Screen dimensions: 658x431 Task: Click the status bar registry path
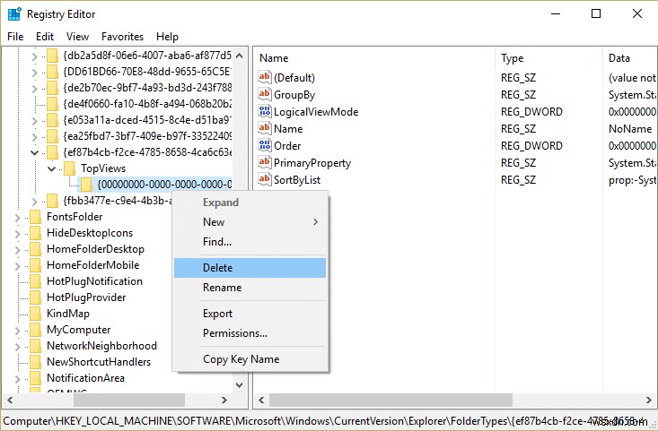[x=323, y=420]
